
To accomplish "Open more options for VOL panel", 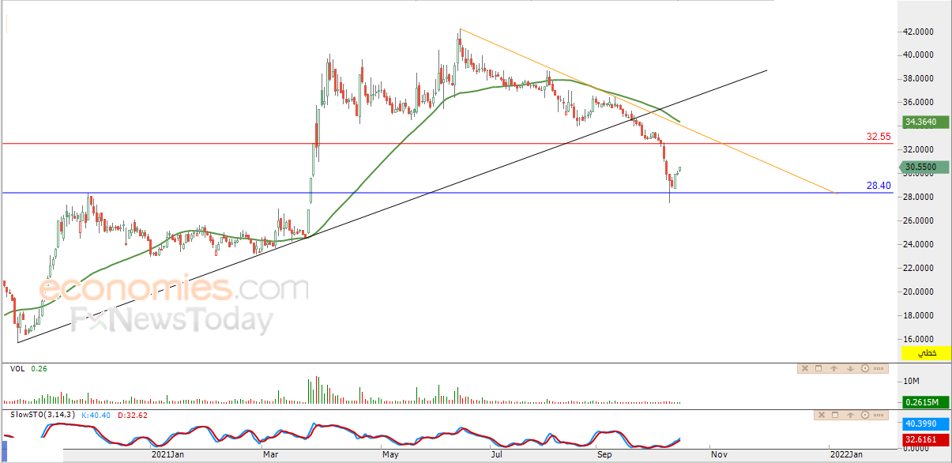I will coord(879,368).
